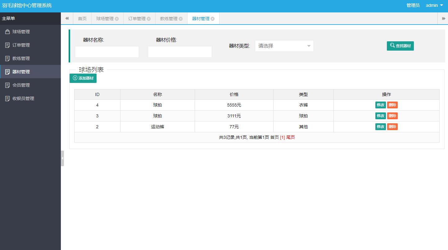Collapse the tab bar with the left double-arrow

(x=67, y=18)
